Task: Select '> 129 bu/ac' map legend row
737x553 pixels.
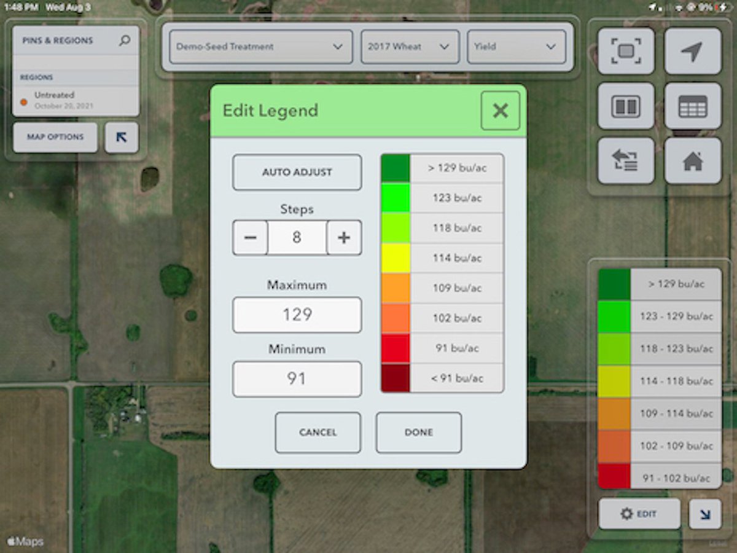Action: coord(660,284)
